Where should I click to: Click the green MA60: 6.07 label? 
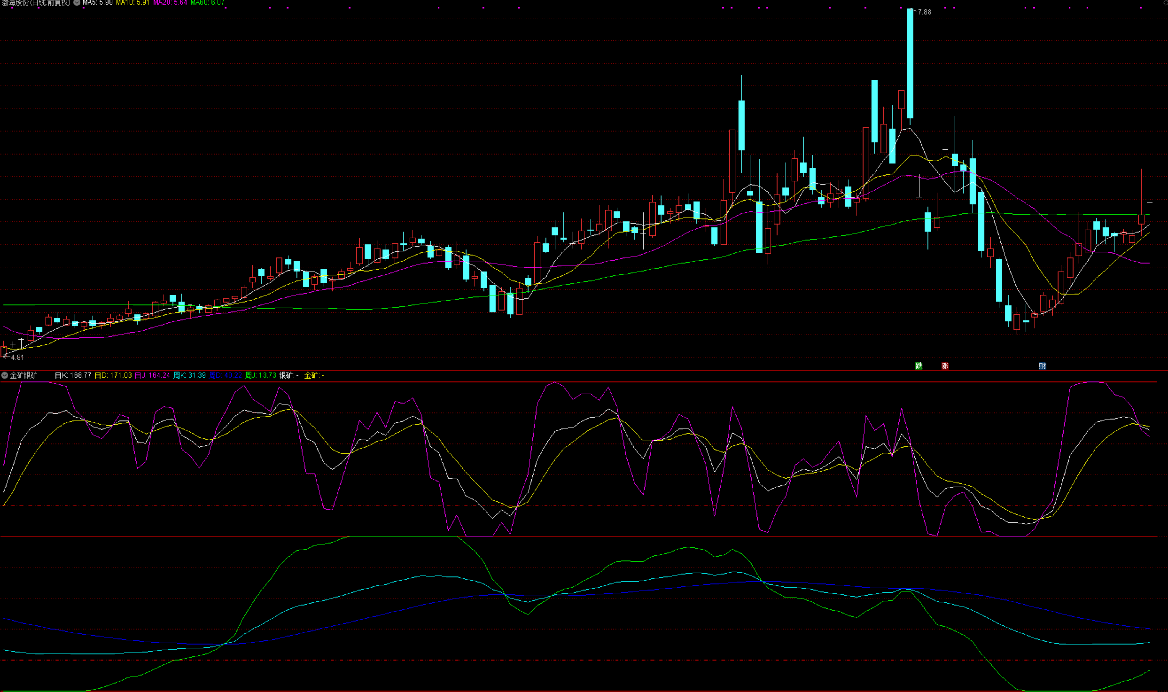(207, 3)
